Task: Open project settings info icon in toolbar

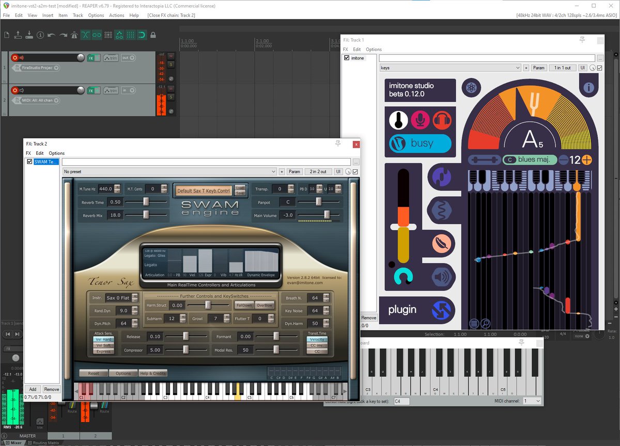Action: pyautogui.click(x=40, y=35)
